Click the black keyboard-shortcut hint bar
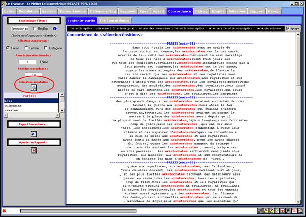This screenshot has width=306, height=217. [x=175, y=28]
